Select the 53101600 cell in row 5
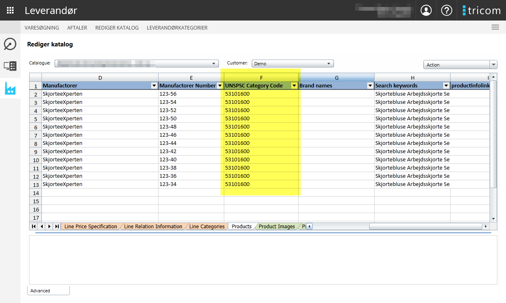 click(x=261, y=119)
